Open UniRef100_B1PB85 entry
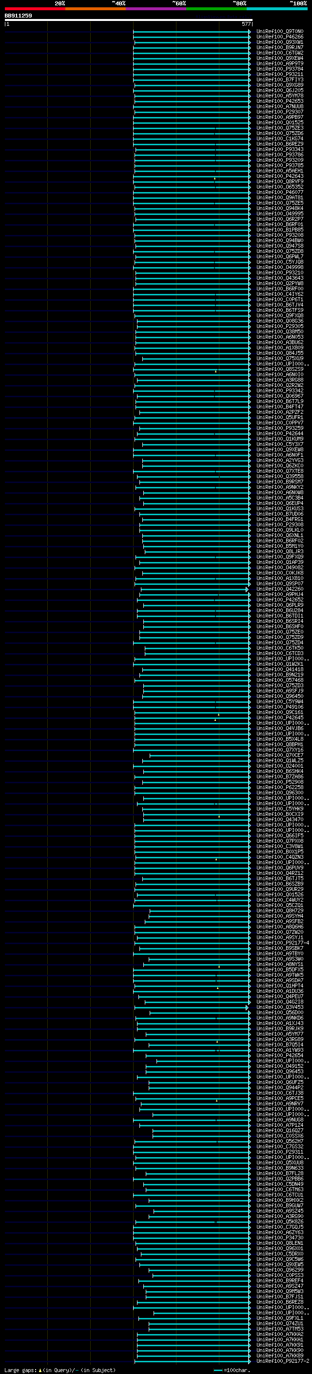Screen dimensions: 312x1374 coord(280,230)
